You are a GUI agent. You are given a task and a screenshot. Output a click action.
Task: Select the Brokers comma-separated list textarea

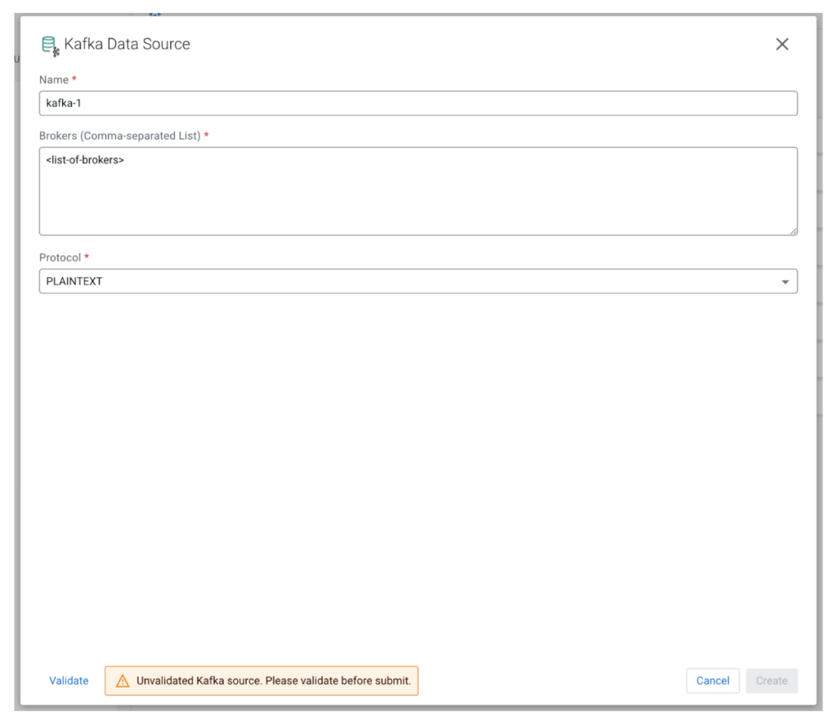[x=418, y=188]
